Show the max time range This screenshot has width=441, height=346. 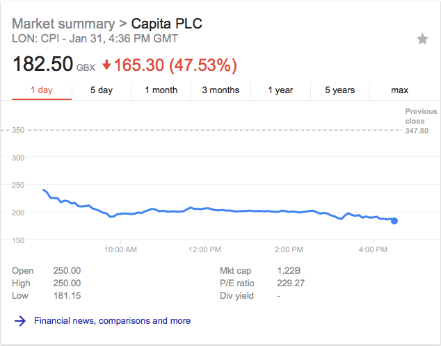click(400, 90)
